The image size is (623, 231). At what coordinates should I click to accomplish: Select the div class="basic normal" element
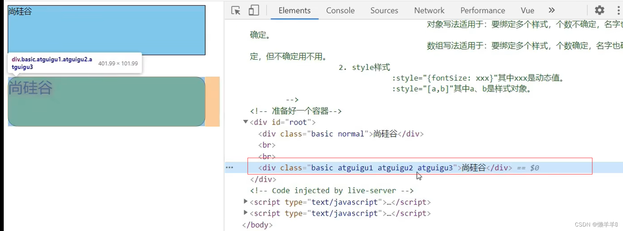click(x=341, y=134)
